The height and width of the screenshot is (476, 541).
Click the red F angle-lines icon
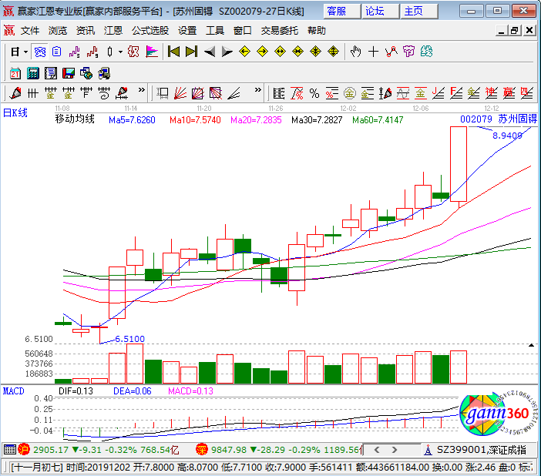456,93
